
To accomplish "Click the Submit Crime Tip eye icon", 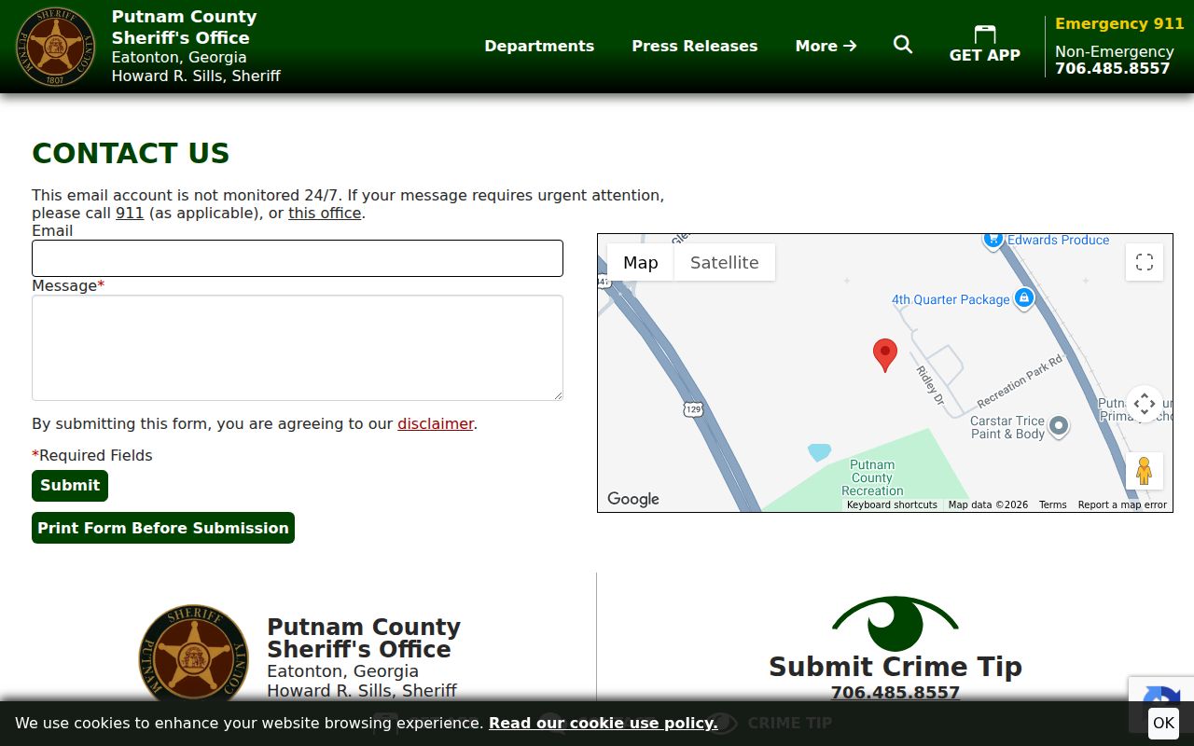I will [x=895, y=623].
